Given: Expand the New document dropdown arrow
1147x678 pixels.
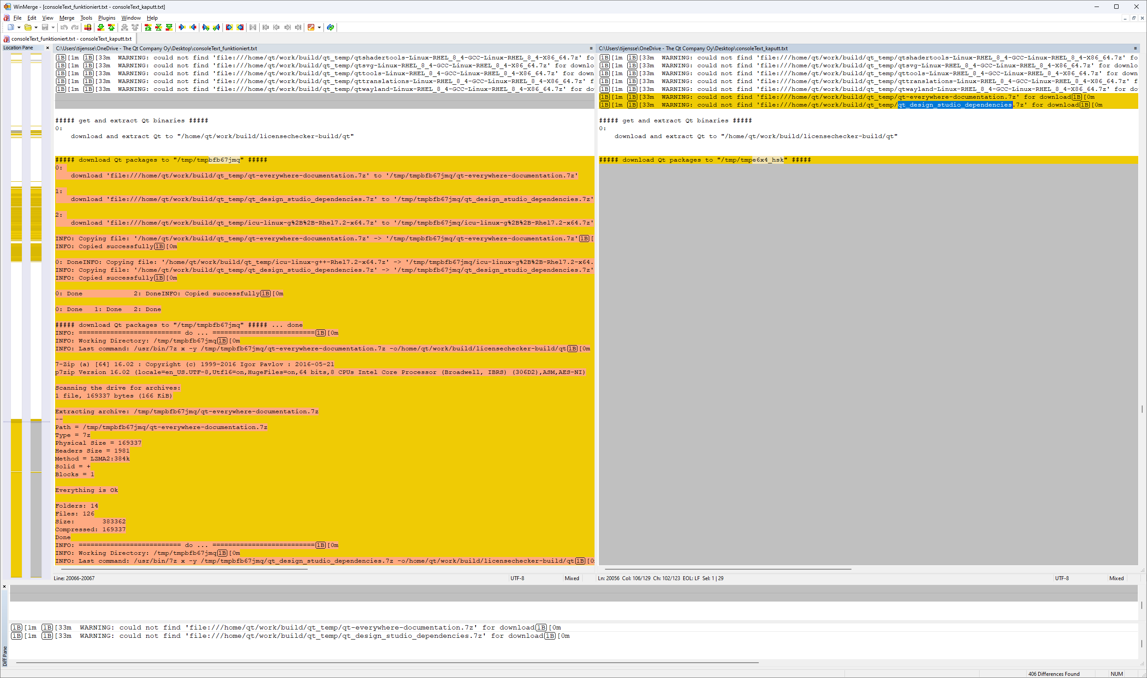Looking at the screenshot, I should [x=19, y=28].
